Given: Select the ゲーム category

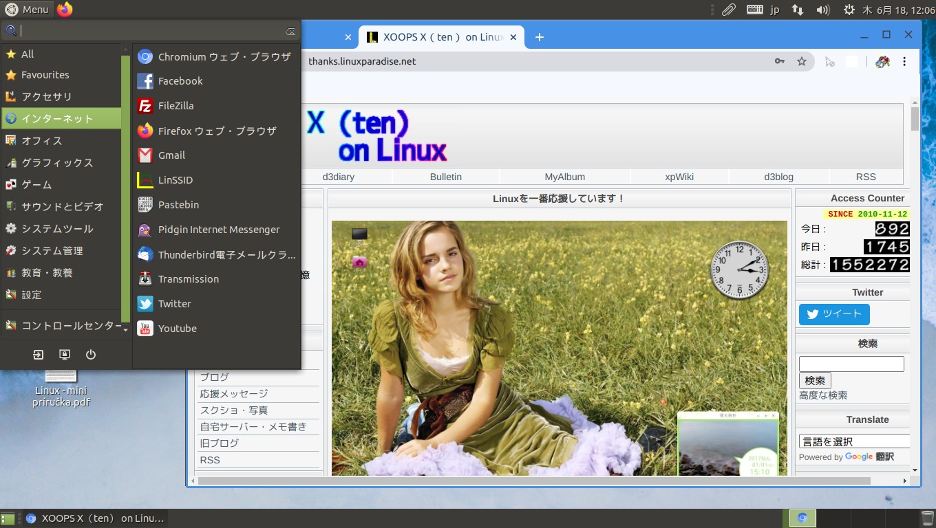Looking at the screenshot, I should tap(62, 185).
